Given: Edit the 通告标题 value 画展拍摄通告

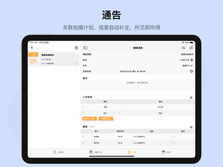Looking at the screenshot, I should pos(187,54).
